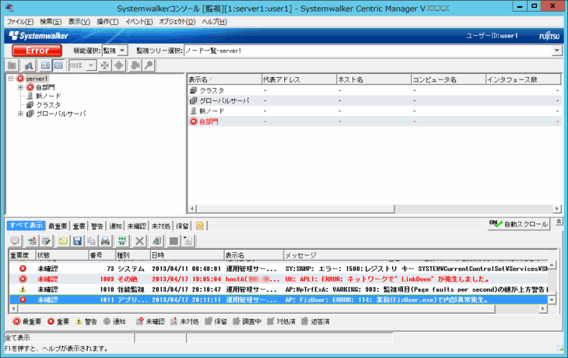Click the red error icon on row 1009

point(23,279)
